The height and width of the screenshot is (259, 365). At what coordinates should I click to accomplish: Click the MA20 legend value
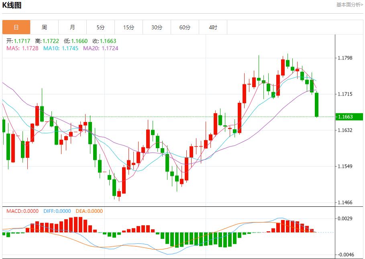(100, 48)
